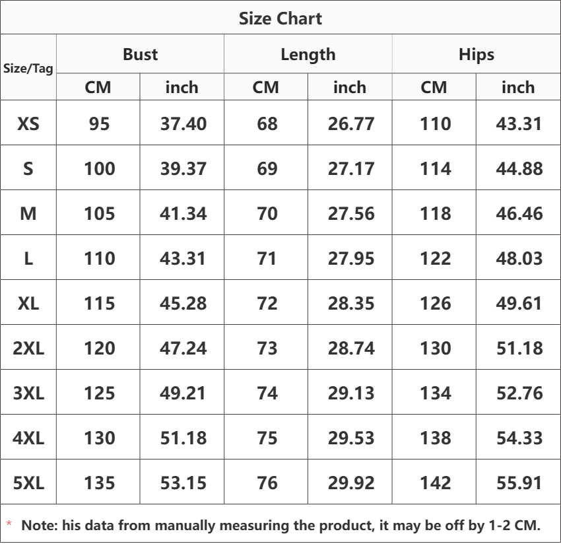Screen dimensions: 561x544
Task: Select the Bust column header
Action: [140, 54]
